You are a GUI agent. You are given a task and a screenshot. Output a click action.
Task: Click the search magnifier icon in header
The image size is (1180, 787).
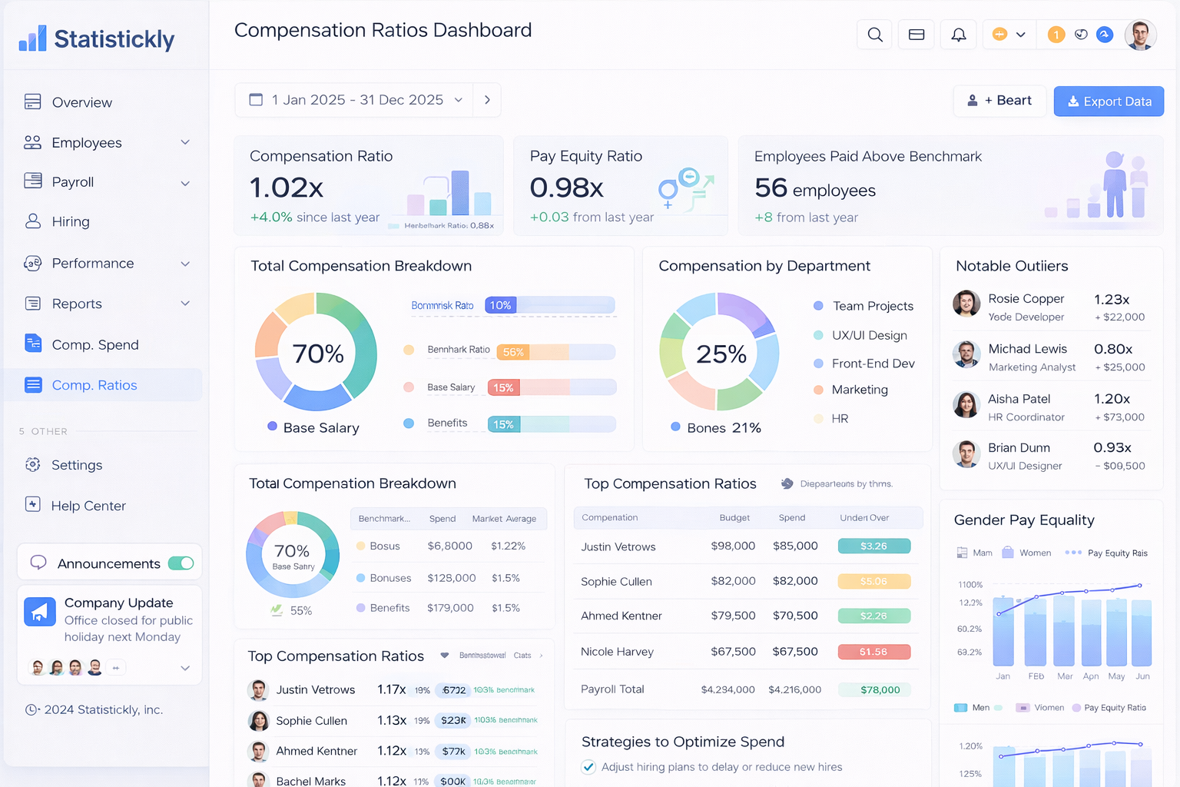tap(874, 35)
